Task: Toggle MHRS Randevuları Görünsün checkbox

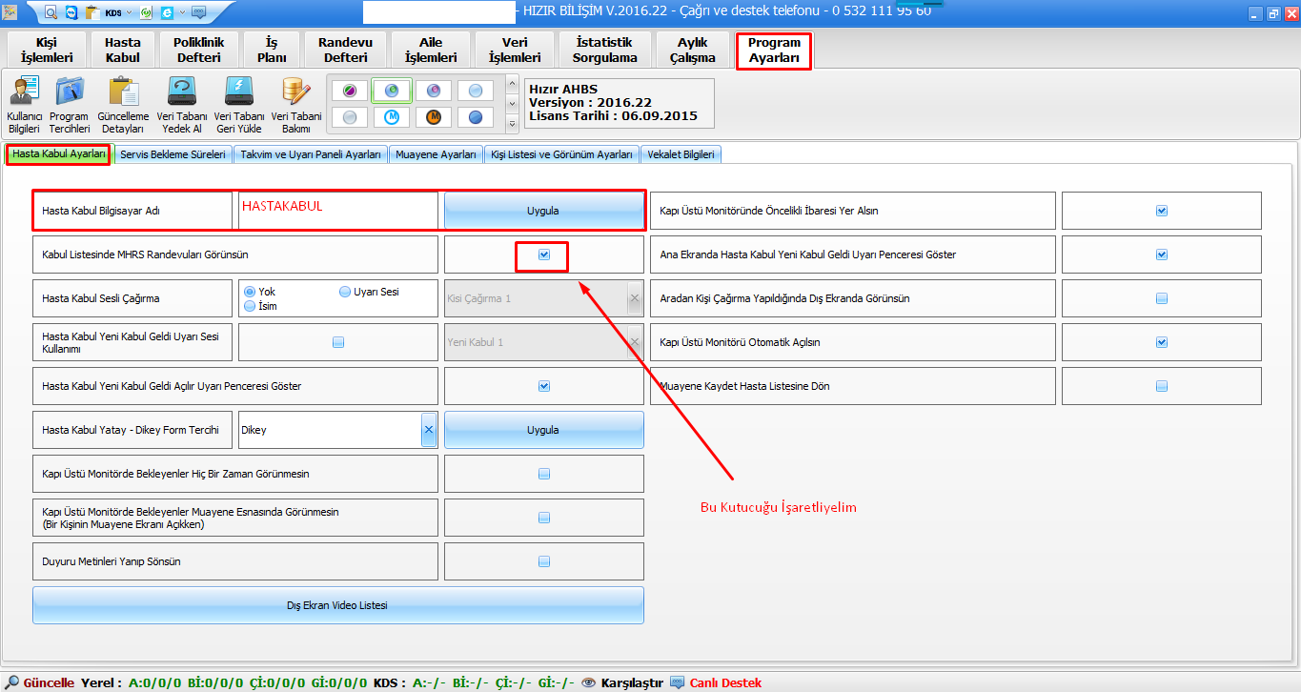Action: click(x=544, y=254)
